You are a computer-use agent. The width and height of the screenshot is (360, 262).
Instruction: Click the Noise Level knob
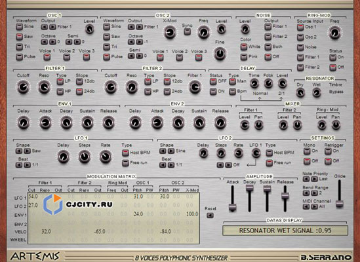(x=245, y=29)
